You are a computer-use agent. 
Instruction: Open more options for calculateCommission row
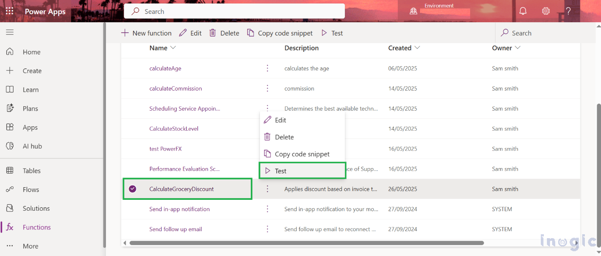pos(267,88)
